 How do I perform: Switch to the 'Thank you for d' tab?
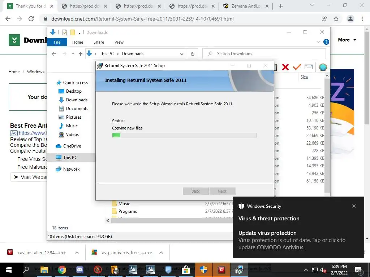coord(30,6)
